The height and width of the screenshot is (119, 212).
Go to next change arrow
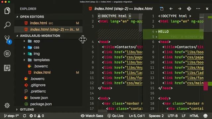point(180,9)
